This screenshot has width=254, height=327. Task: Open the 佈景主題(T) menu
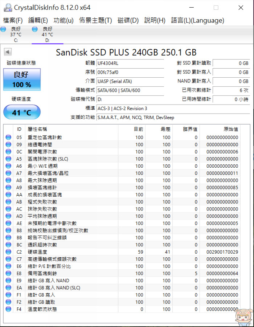[x=95, y=20]
